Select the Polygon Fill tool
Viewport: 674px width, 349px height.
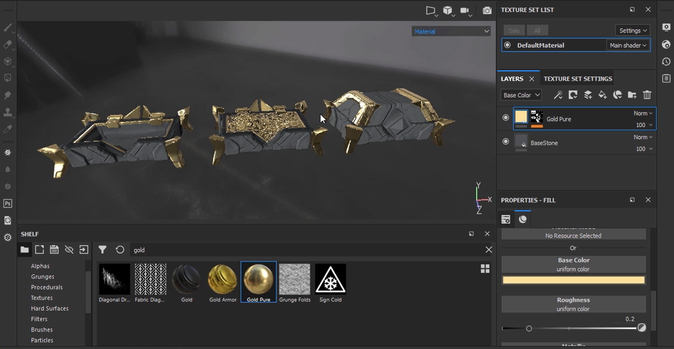pos(7,79)
